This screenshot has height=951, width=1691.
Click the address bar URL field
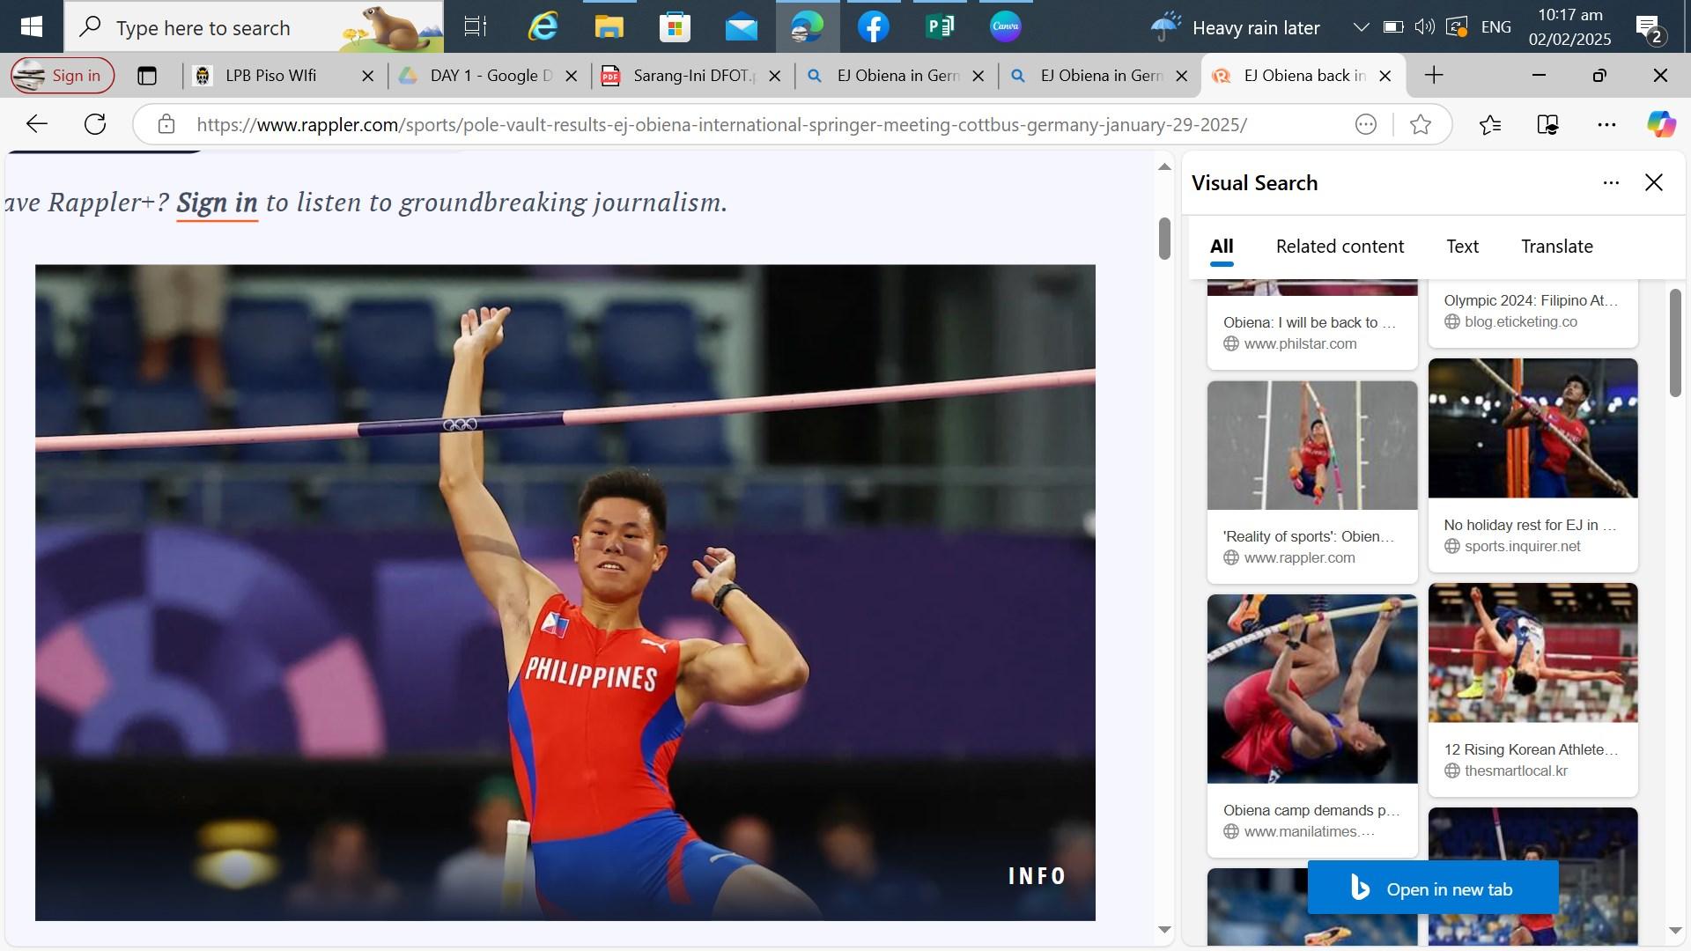click(720, 125)
